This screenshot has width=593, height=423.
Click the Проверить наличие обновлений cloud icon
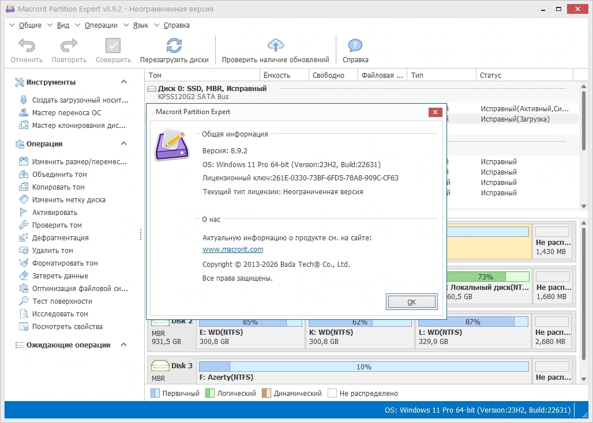(x=275, y=46)
